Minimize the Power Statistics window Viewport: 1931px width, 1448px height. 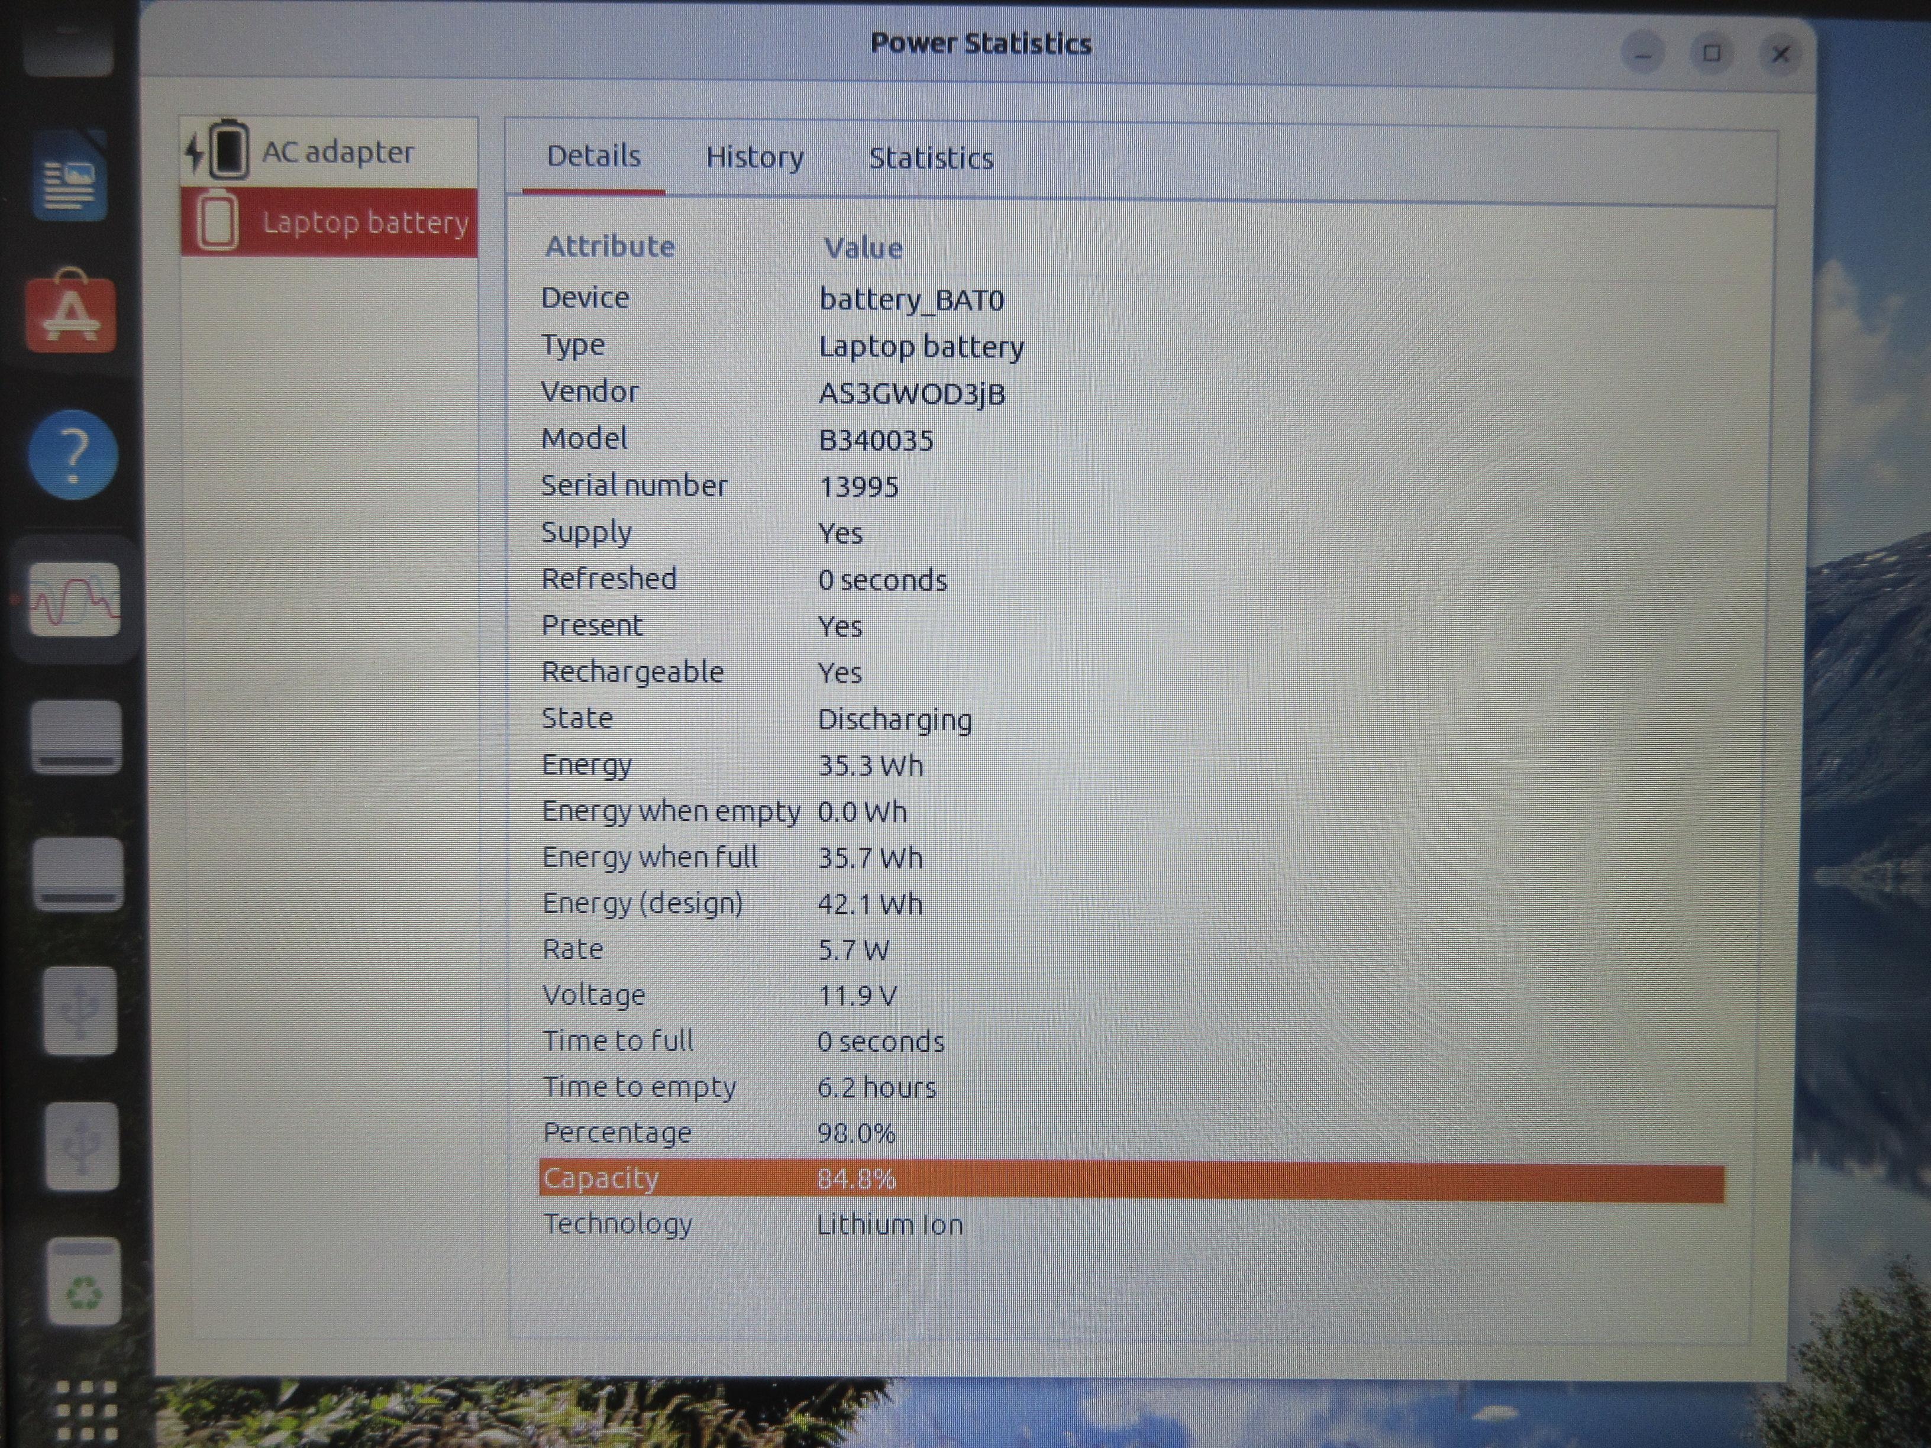click(1643, 54)
